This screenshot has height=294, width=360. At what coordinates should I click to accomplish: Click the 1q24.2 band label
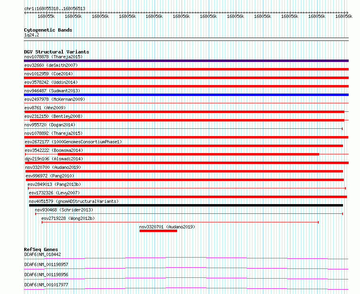pos(32,35)
